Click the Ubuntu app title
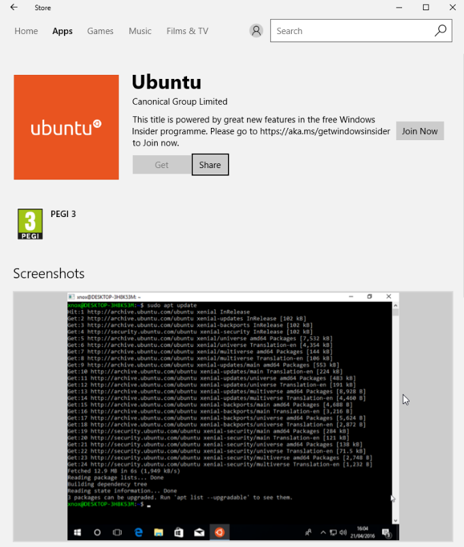Image resolution: width=464 pixels, height=547 pixels. (x=166, y=82)
